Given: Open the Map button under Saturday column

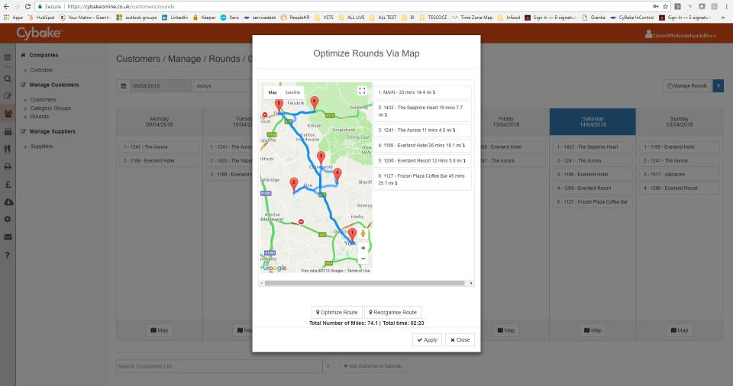Looking at the screenshot, I should [593, 330].
